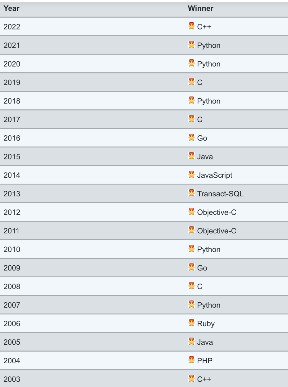Click the medal icon in the 2012 Objective-C row
Screen dimensions: 288x387
tap(191, 212)
